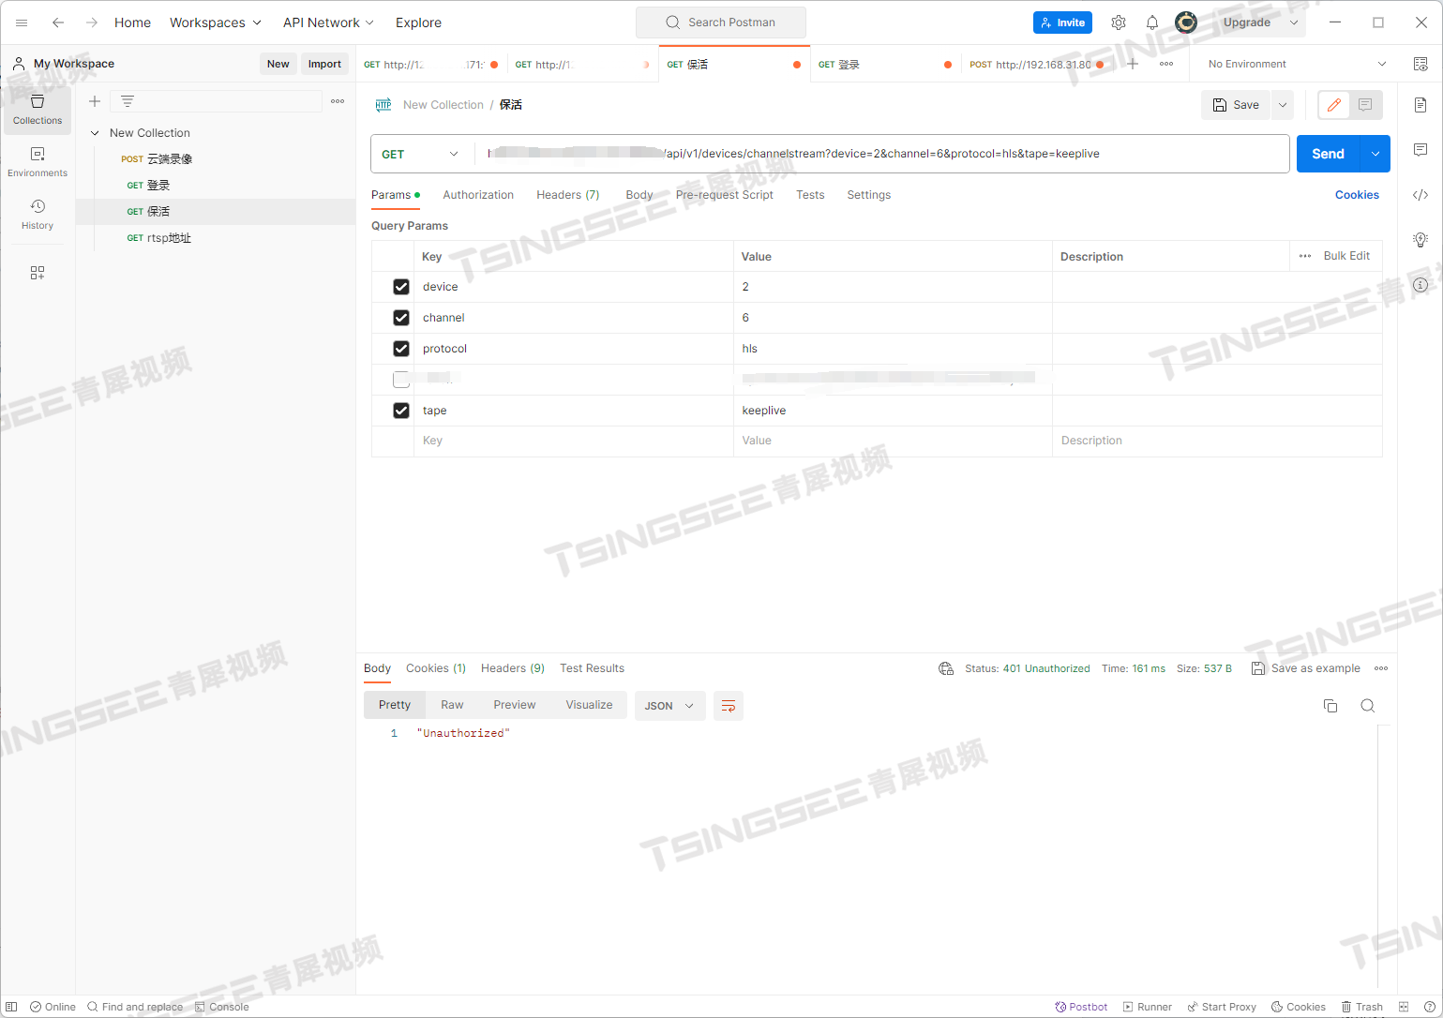Open the tab overflow options
1443x1018 pixels.
pyautogui.click(x=1166, y=64)
